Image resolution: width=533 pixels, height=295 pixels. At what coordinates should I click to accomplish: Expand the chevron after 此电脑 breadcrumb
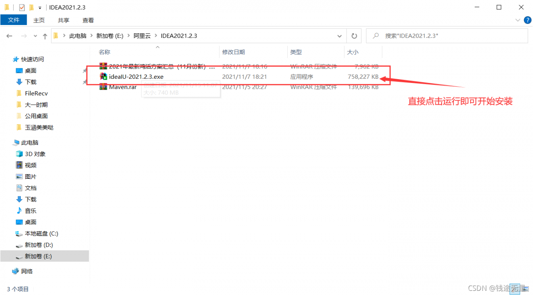(x=91, y=36)
